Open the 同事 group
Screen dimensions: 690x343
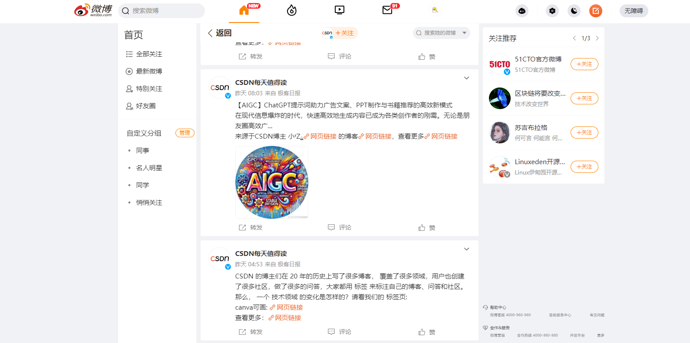pyautogui.click(x=142, y=150)
